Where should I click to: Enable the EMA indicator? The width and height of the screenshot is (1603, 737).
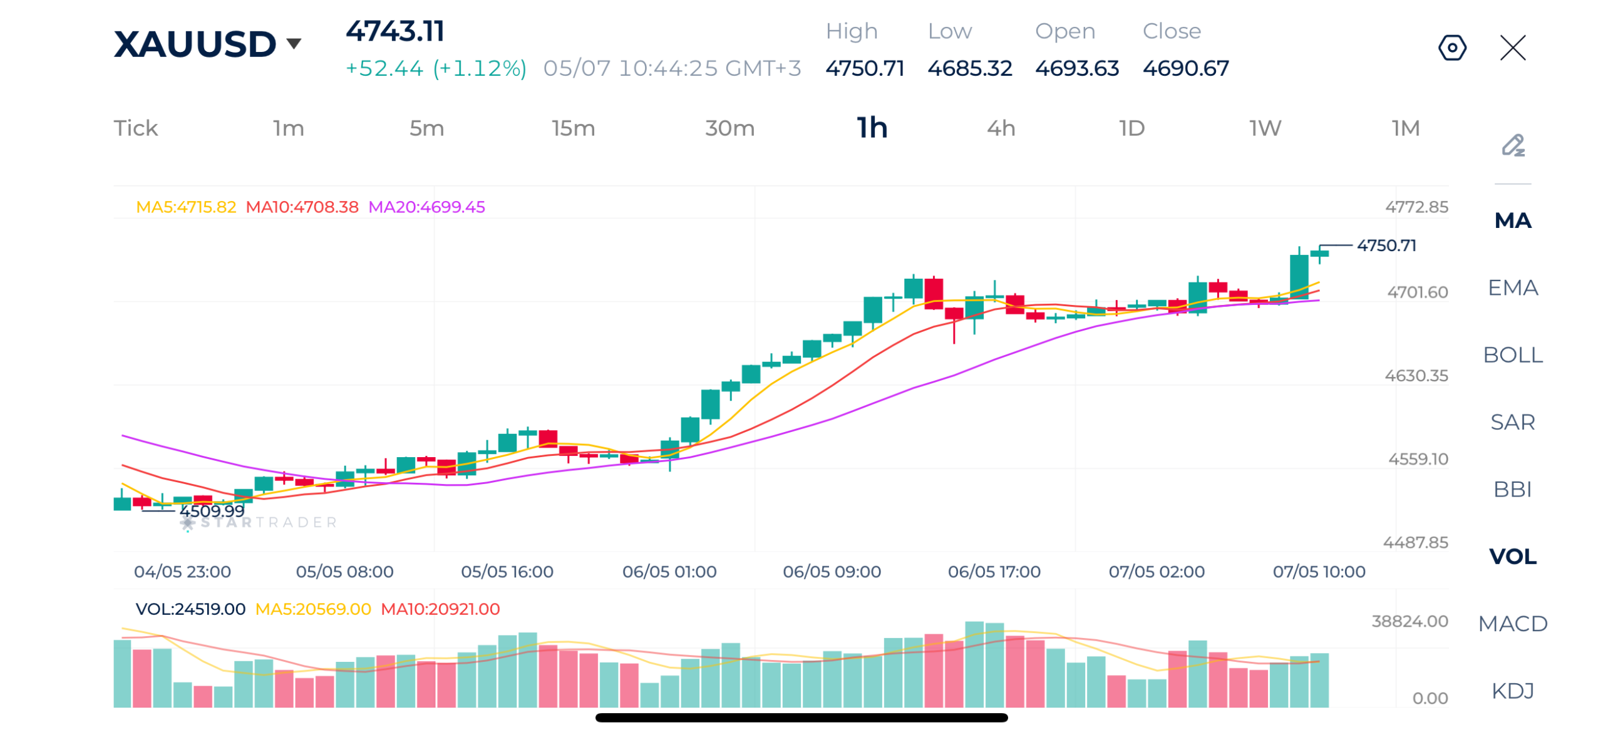click(x=1512, y=287)
